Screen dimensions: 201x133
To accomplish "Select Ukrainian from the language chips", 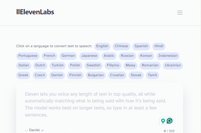I will [x=172, y=65].
